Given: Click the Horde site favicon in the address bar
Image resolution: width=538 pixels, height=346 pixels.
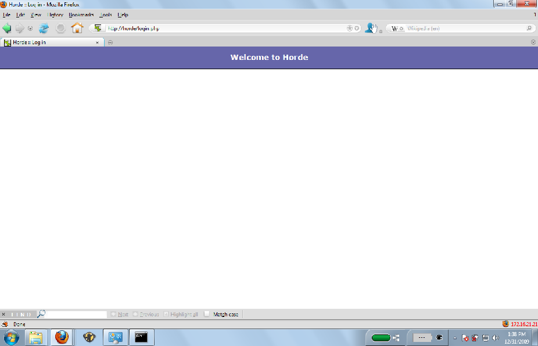Looking at the screenshot, I should coord(98,28).
